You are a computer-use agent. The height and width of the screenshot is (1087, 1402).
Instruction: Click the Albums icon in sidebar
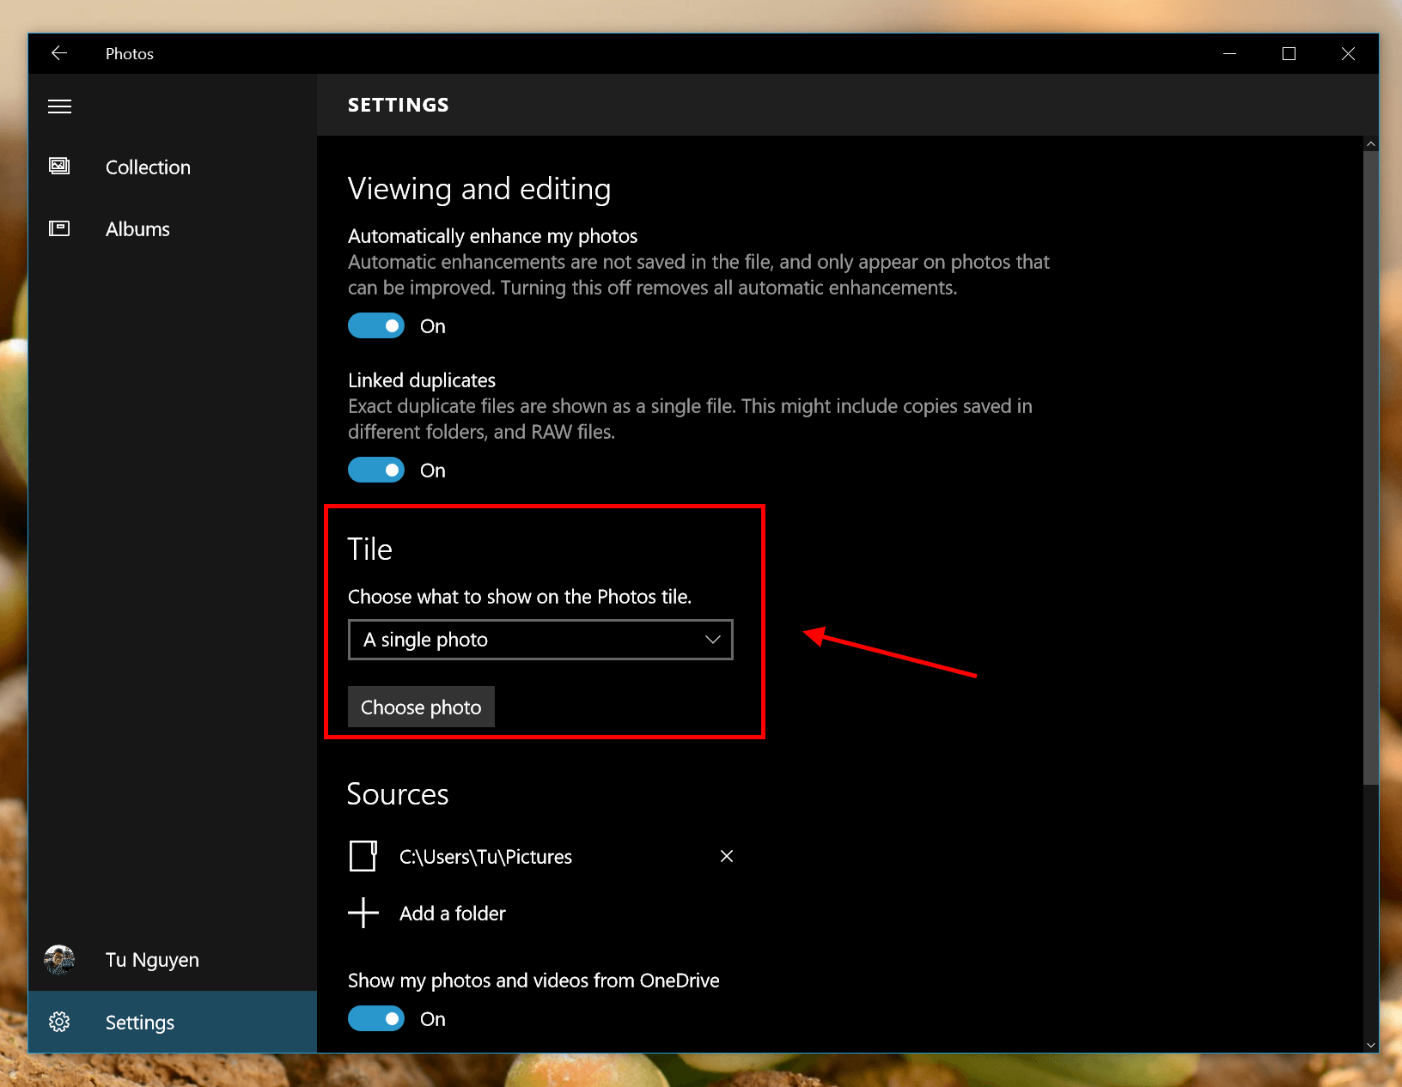click(59, 228)
